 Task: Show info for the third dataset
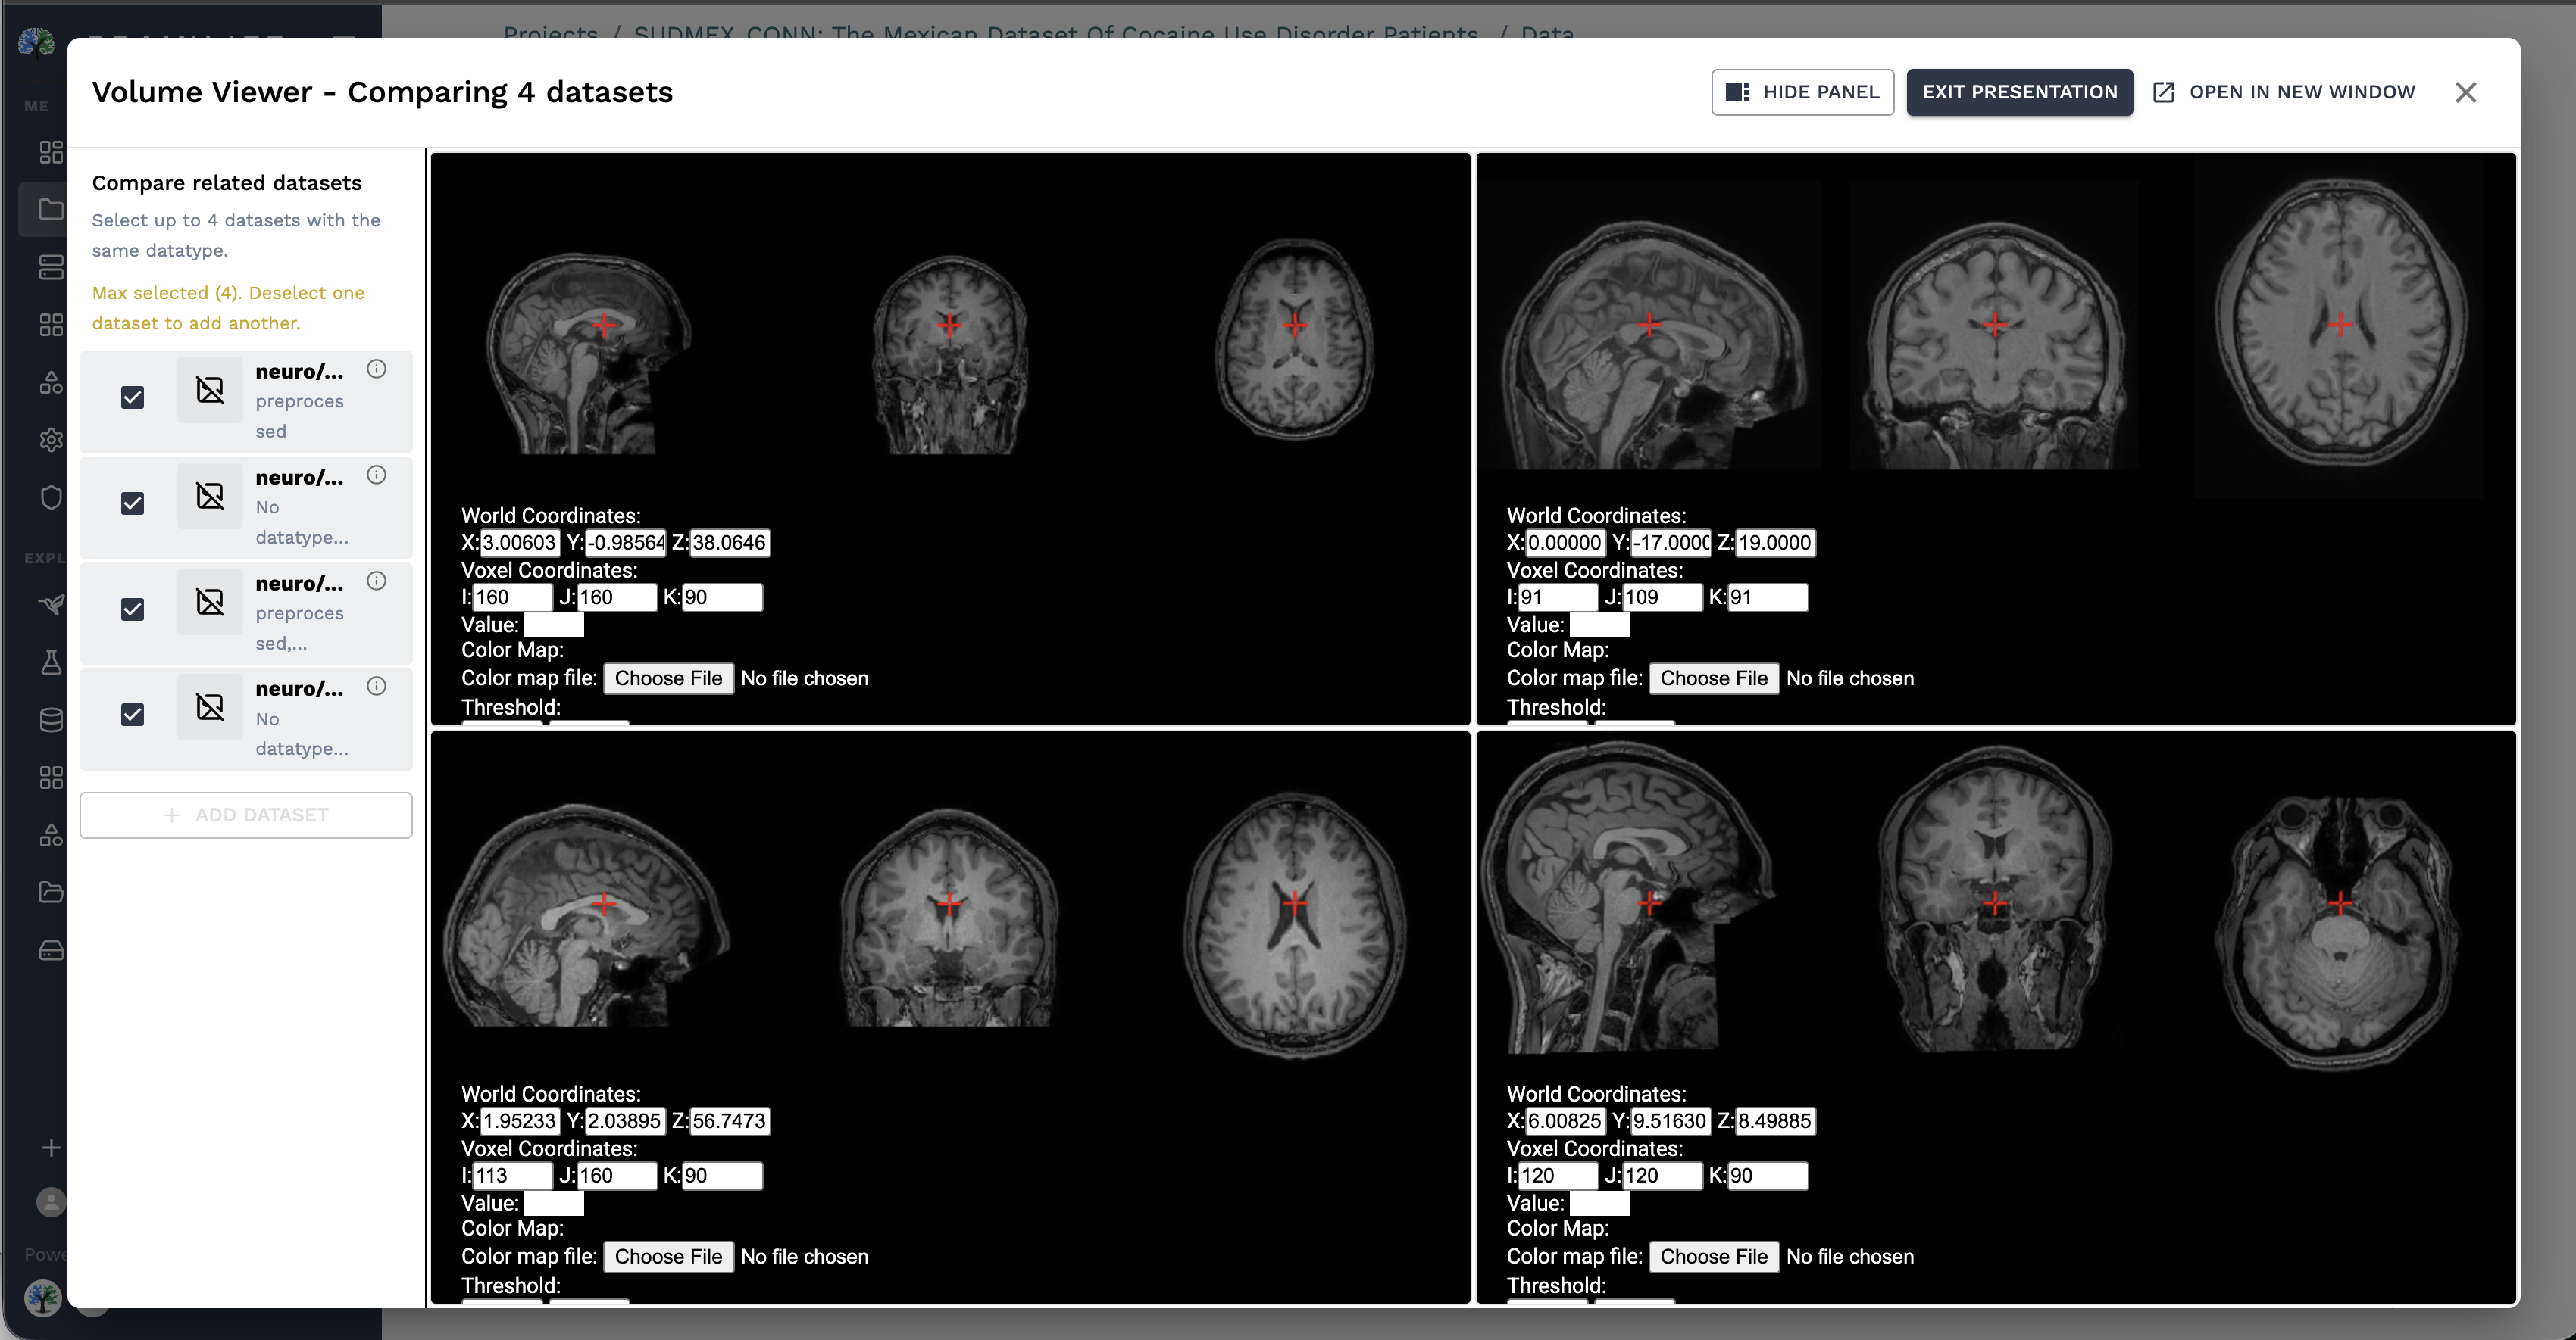tap(376, 581)
